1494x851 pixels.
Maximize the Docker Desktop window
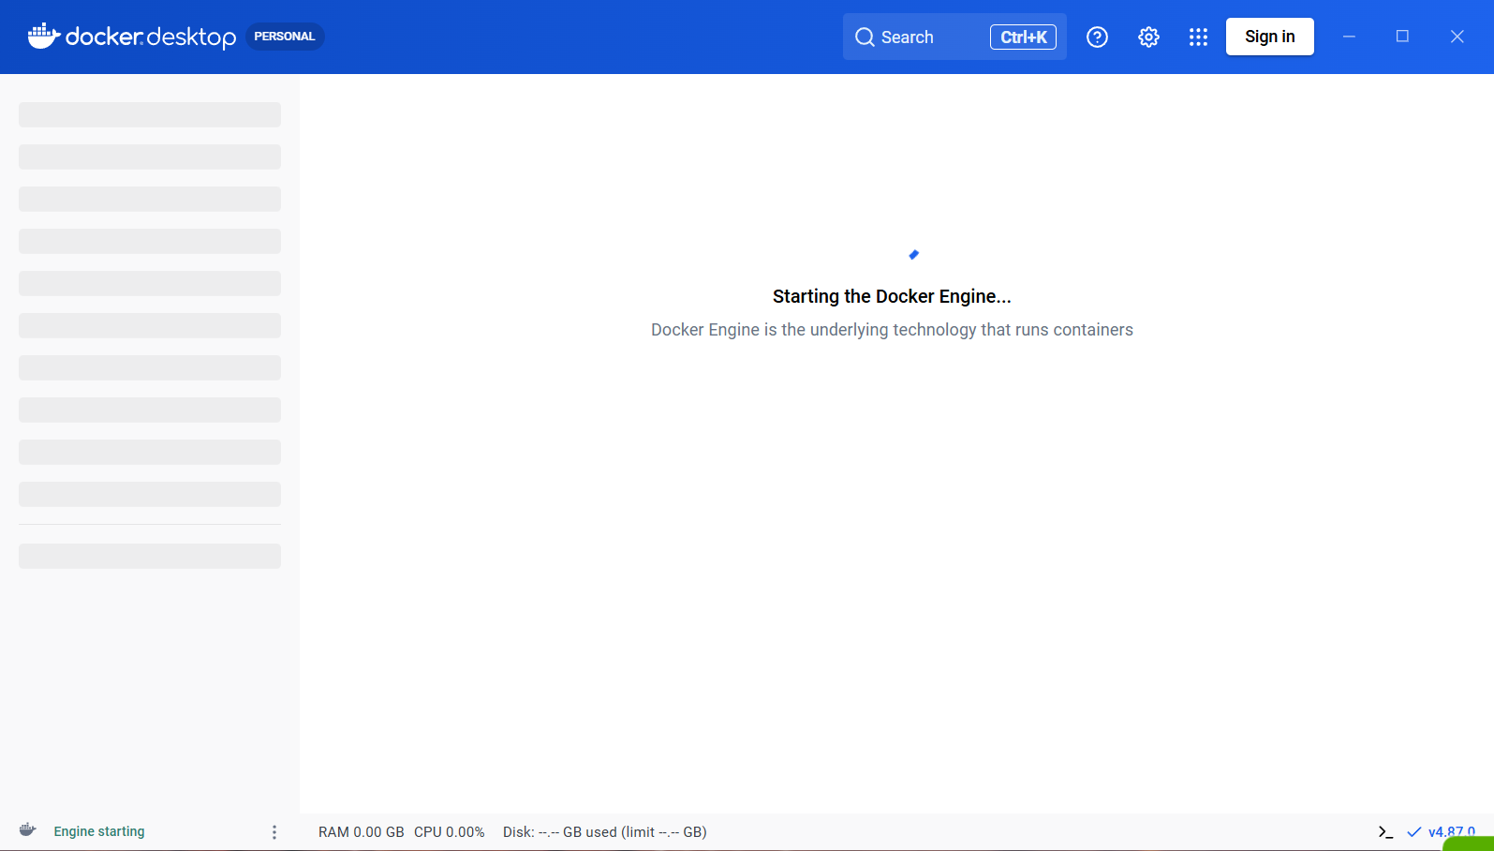[1402, 37]
